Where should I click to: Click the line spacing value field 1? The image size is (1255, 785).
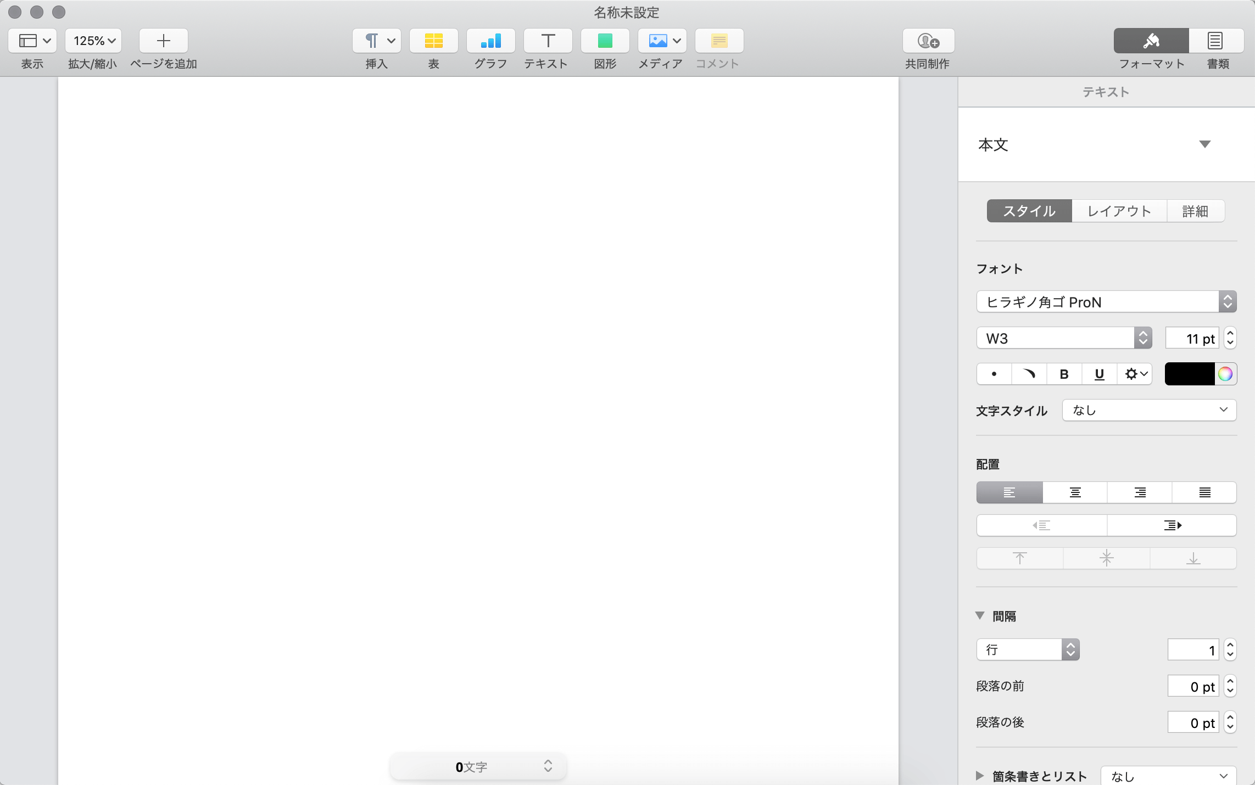click(1193, 650)
